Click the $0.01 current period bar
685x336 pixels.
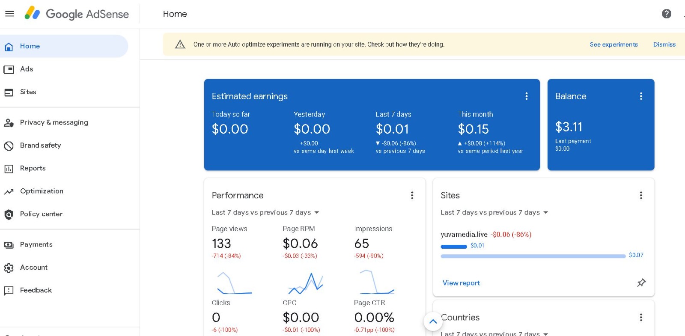pyautogui.click(x=454, y=247)
